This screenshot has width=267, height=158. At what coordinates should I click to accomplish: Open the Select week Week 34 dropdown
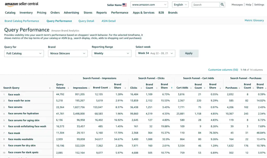155,53
